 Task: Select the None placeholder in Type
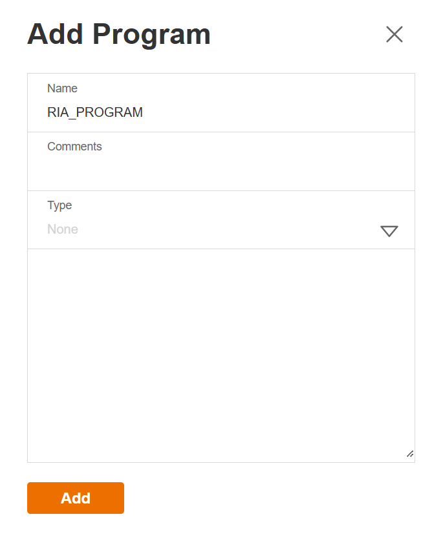coord(63,229)
